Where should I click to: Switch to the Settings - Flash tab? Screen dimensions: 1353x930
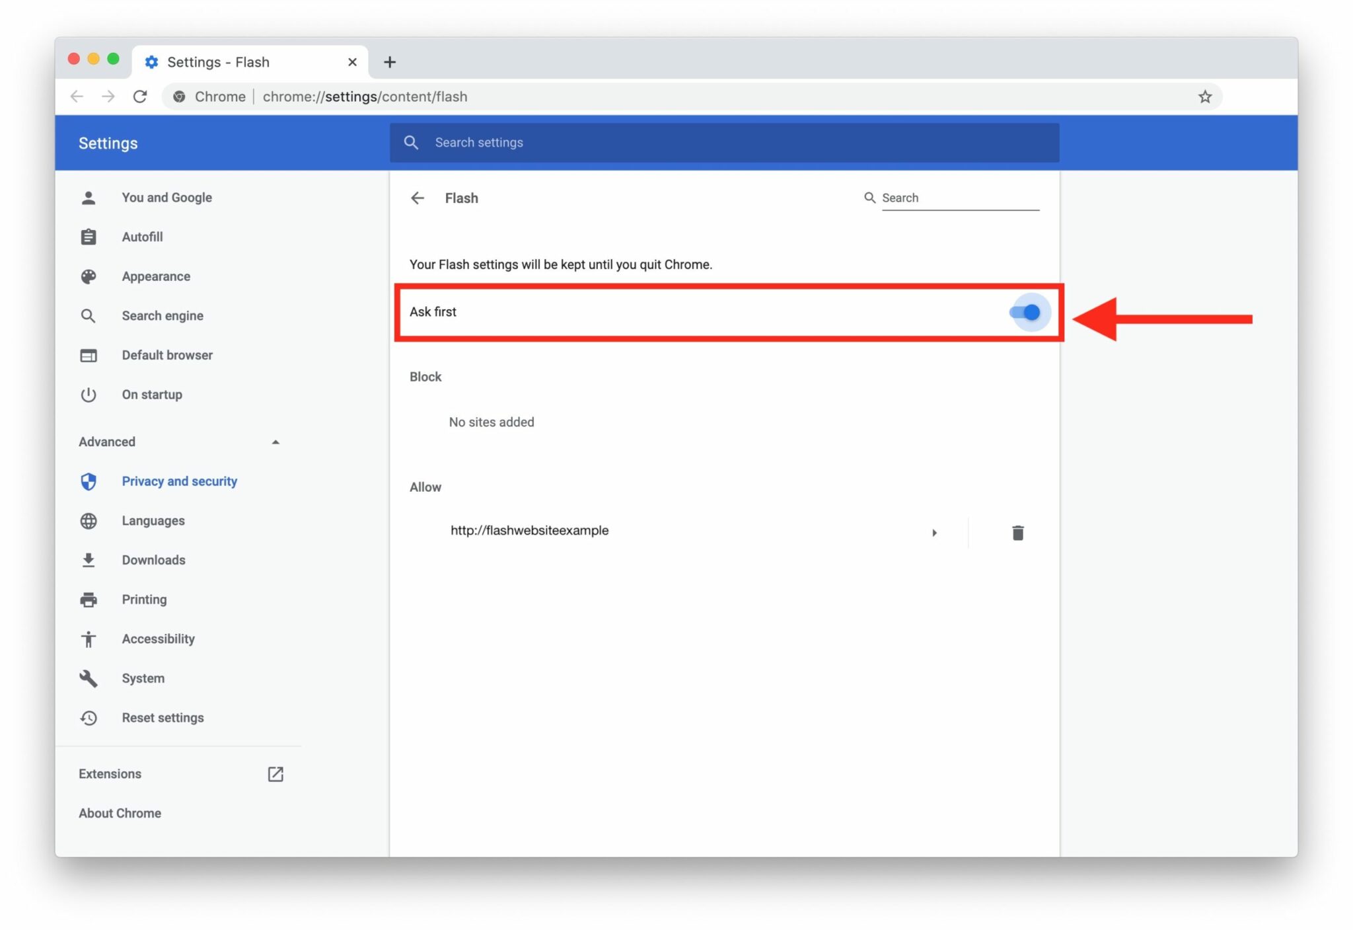tap(218, 61)
